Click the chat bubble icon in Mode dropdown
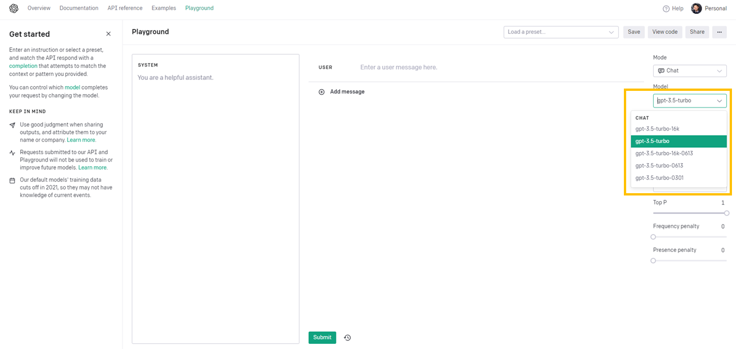 click(x=661, y=71)
